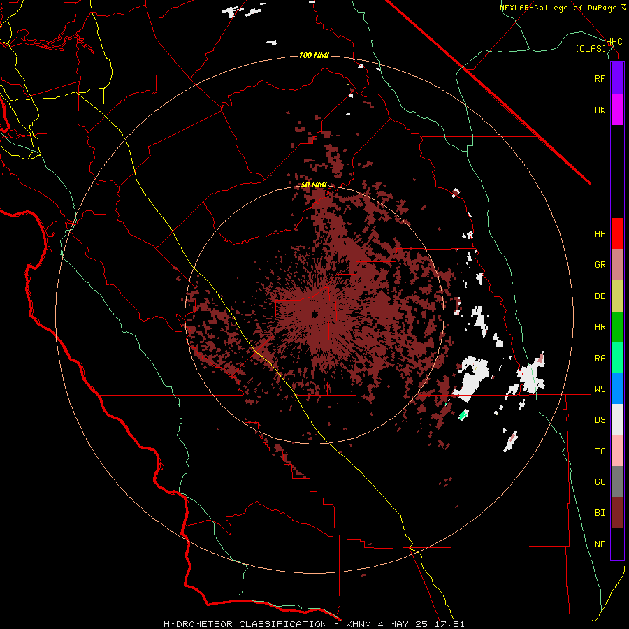Click the small green rain echo
Viewport: 629px width, 629px height.
pos(463,414)
